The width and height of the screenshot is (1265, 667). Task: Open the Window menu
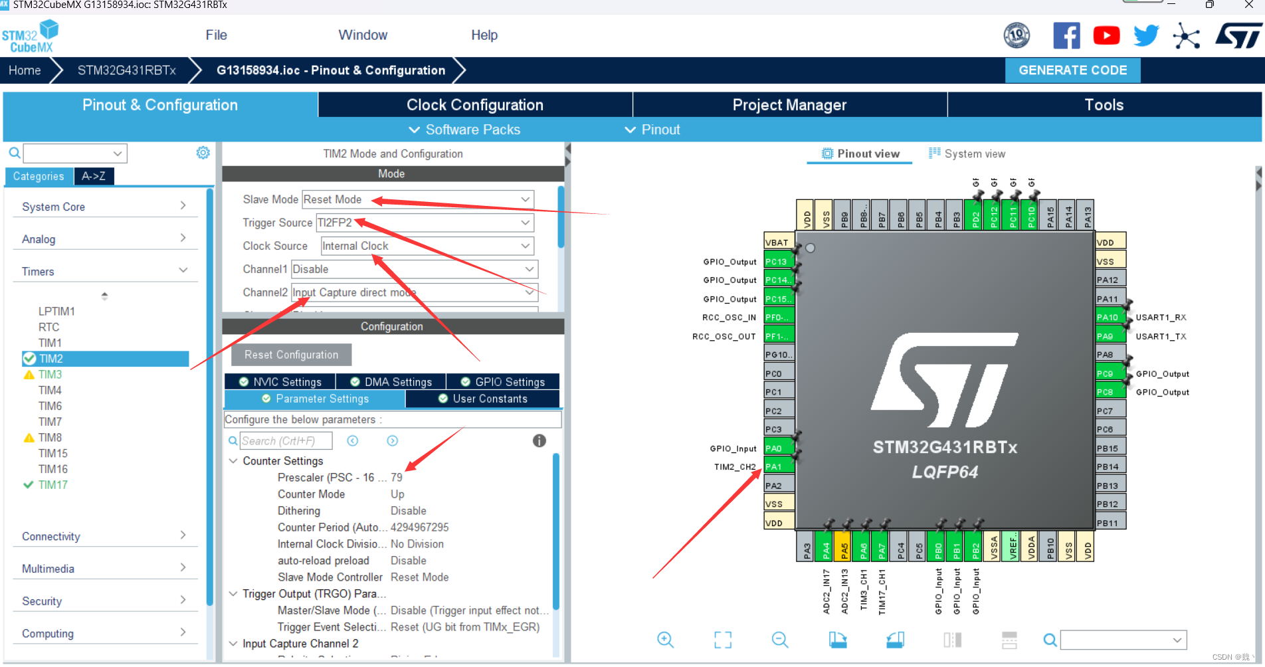point(363,35)
